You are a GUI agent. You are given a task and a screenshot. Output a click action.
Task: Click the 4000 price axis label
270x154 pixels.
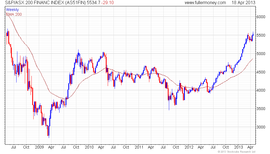click(x=261, y=90)
